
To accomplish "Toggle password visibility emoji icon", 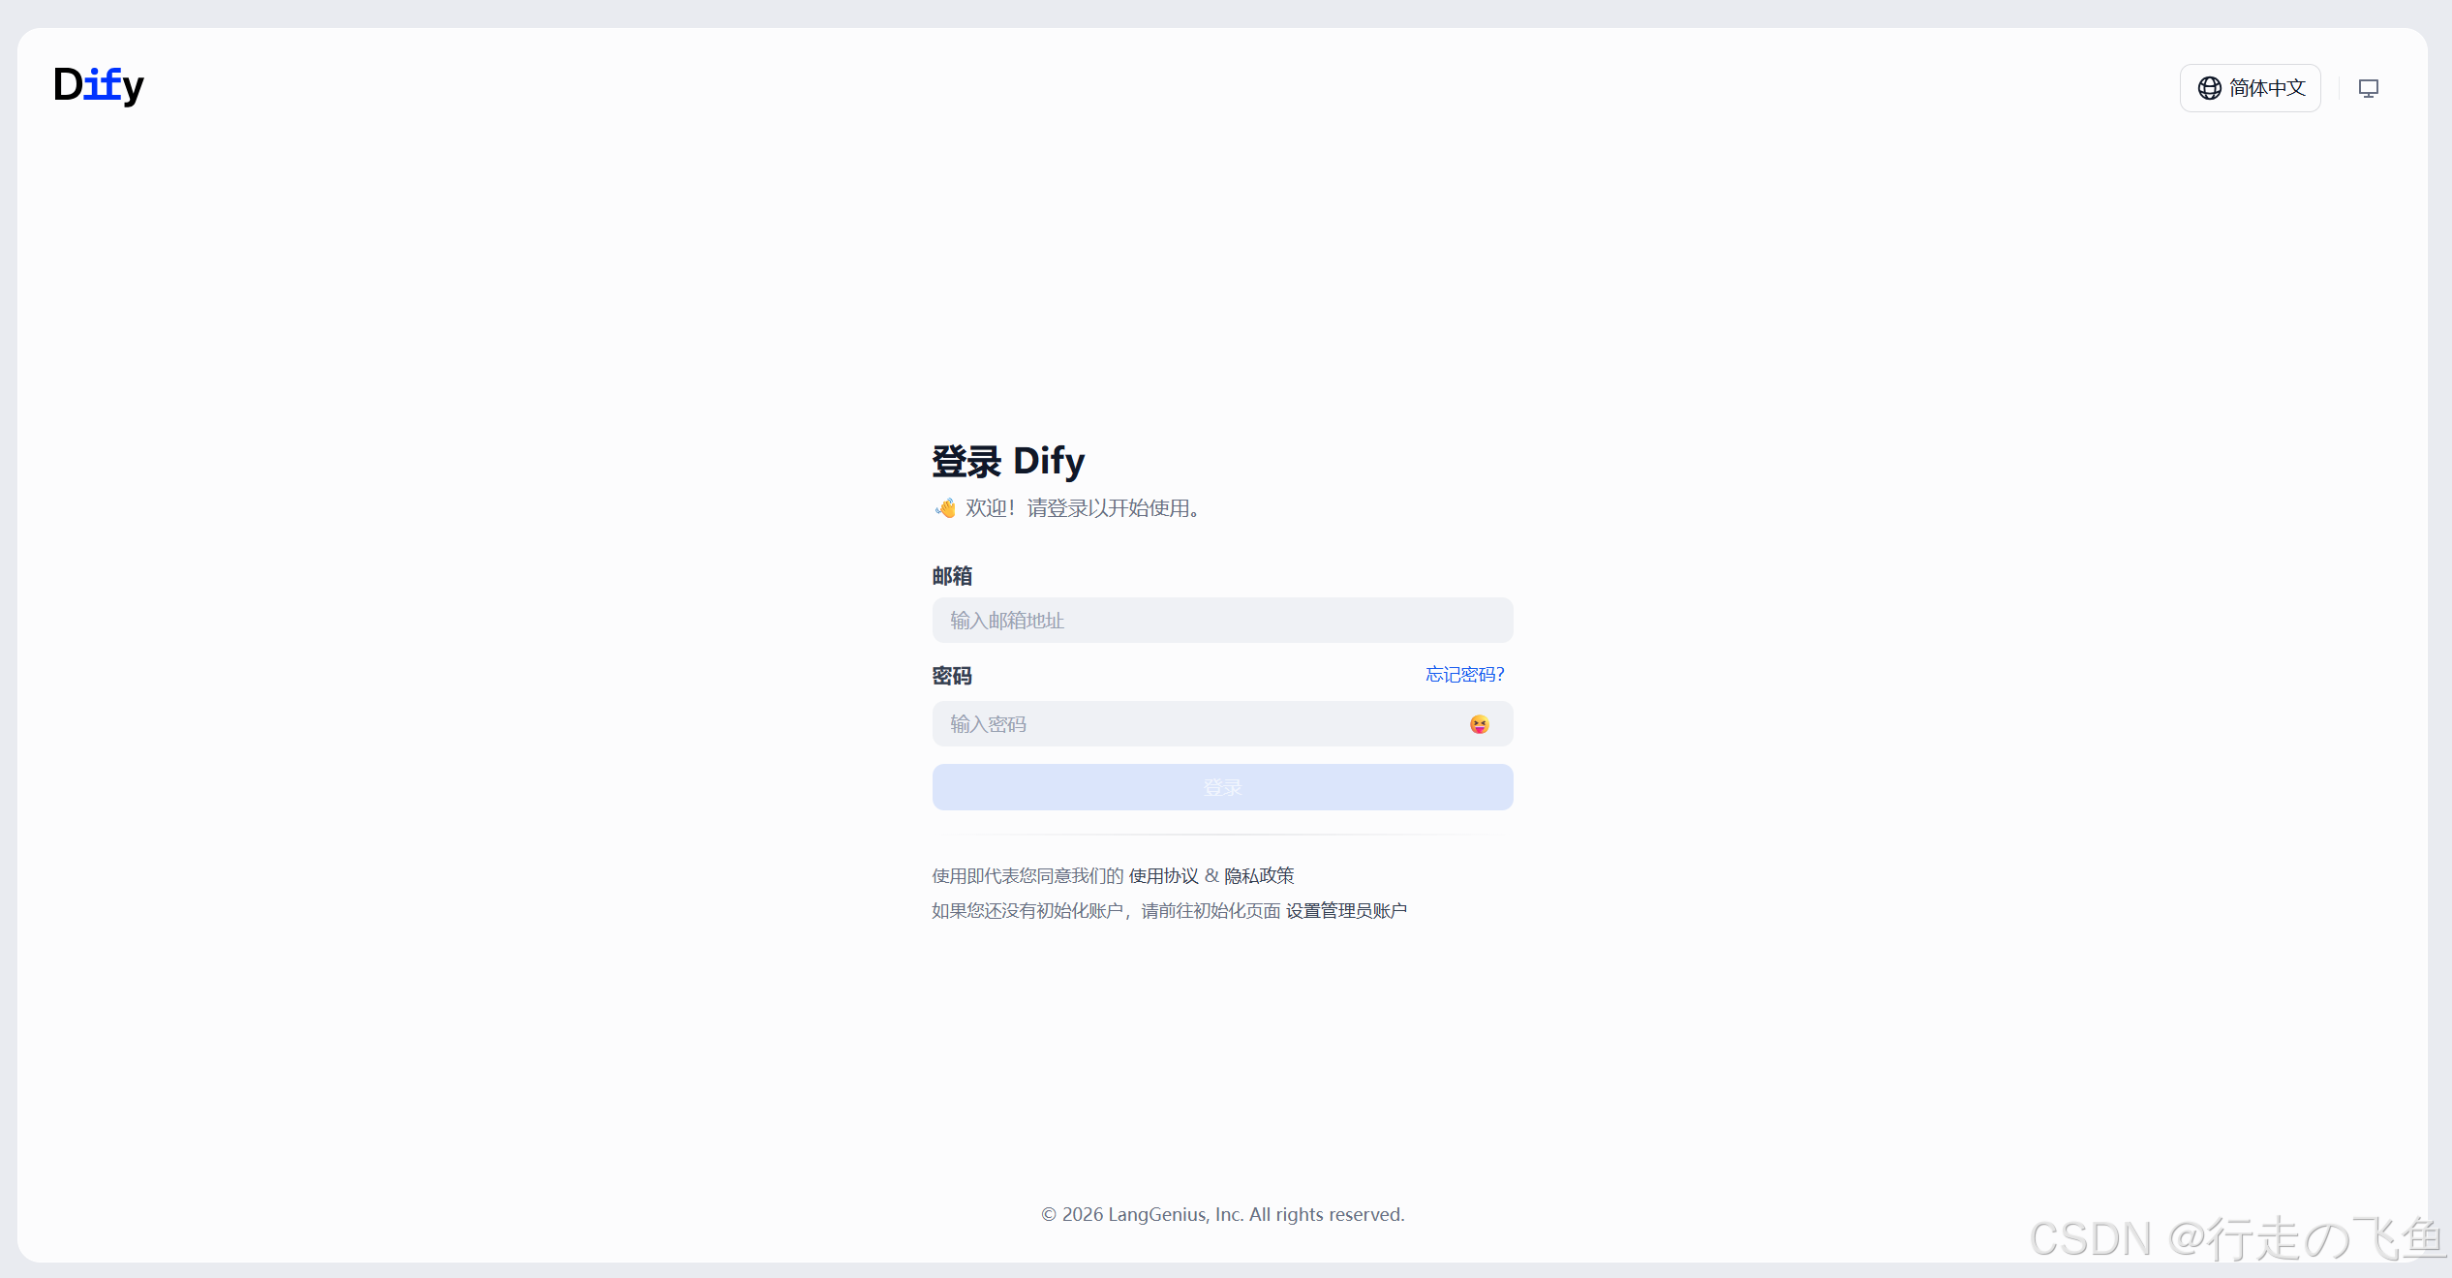I will click(1479, 724).
